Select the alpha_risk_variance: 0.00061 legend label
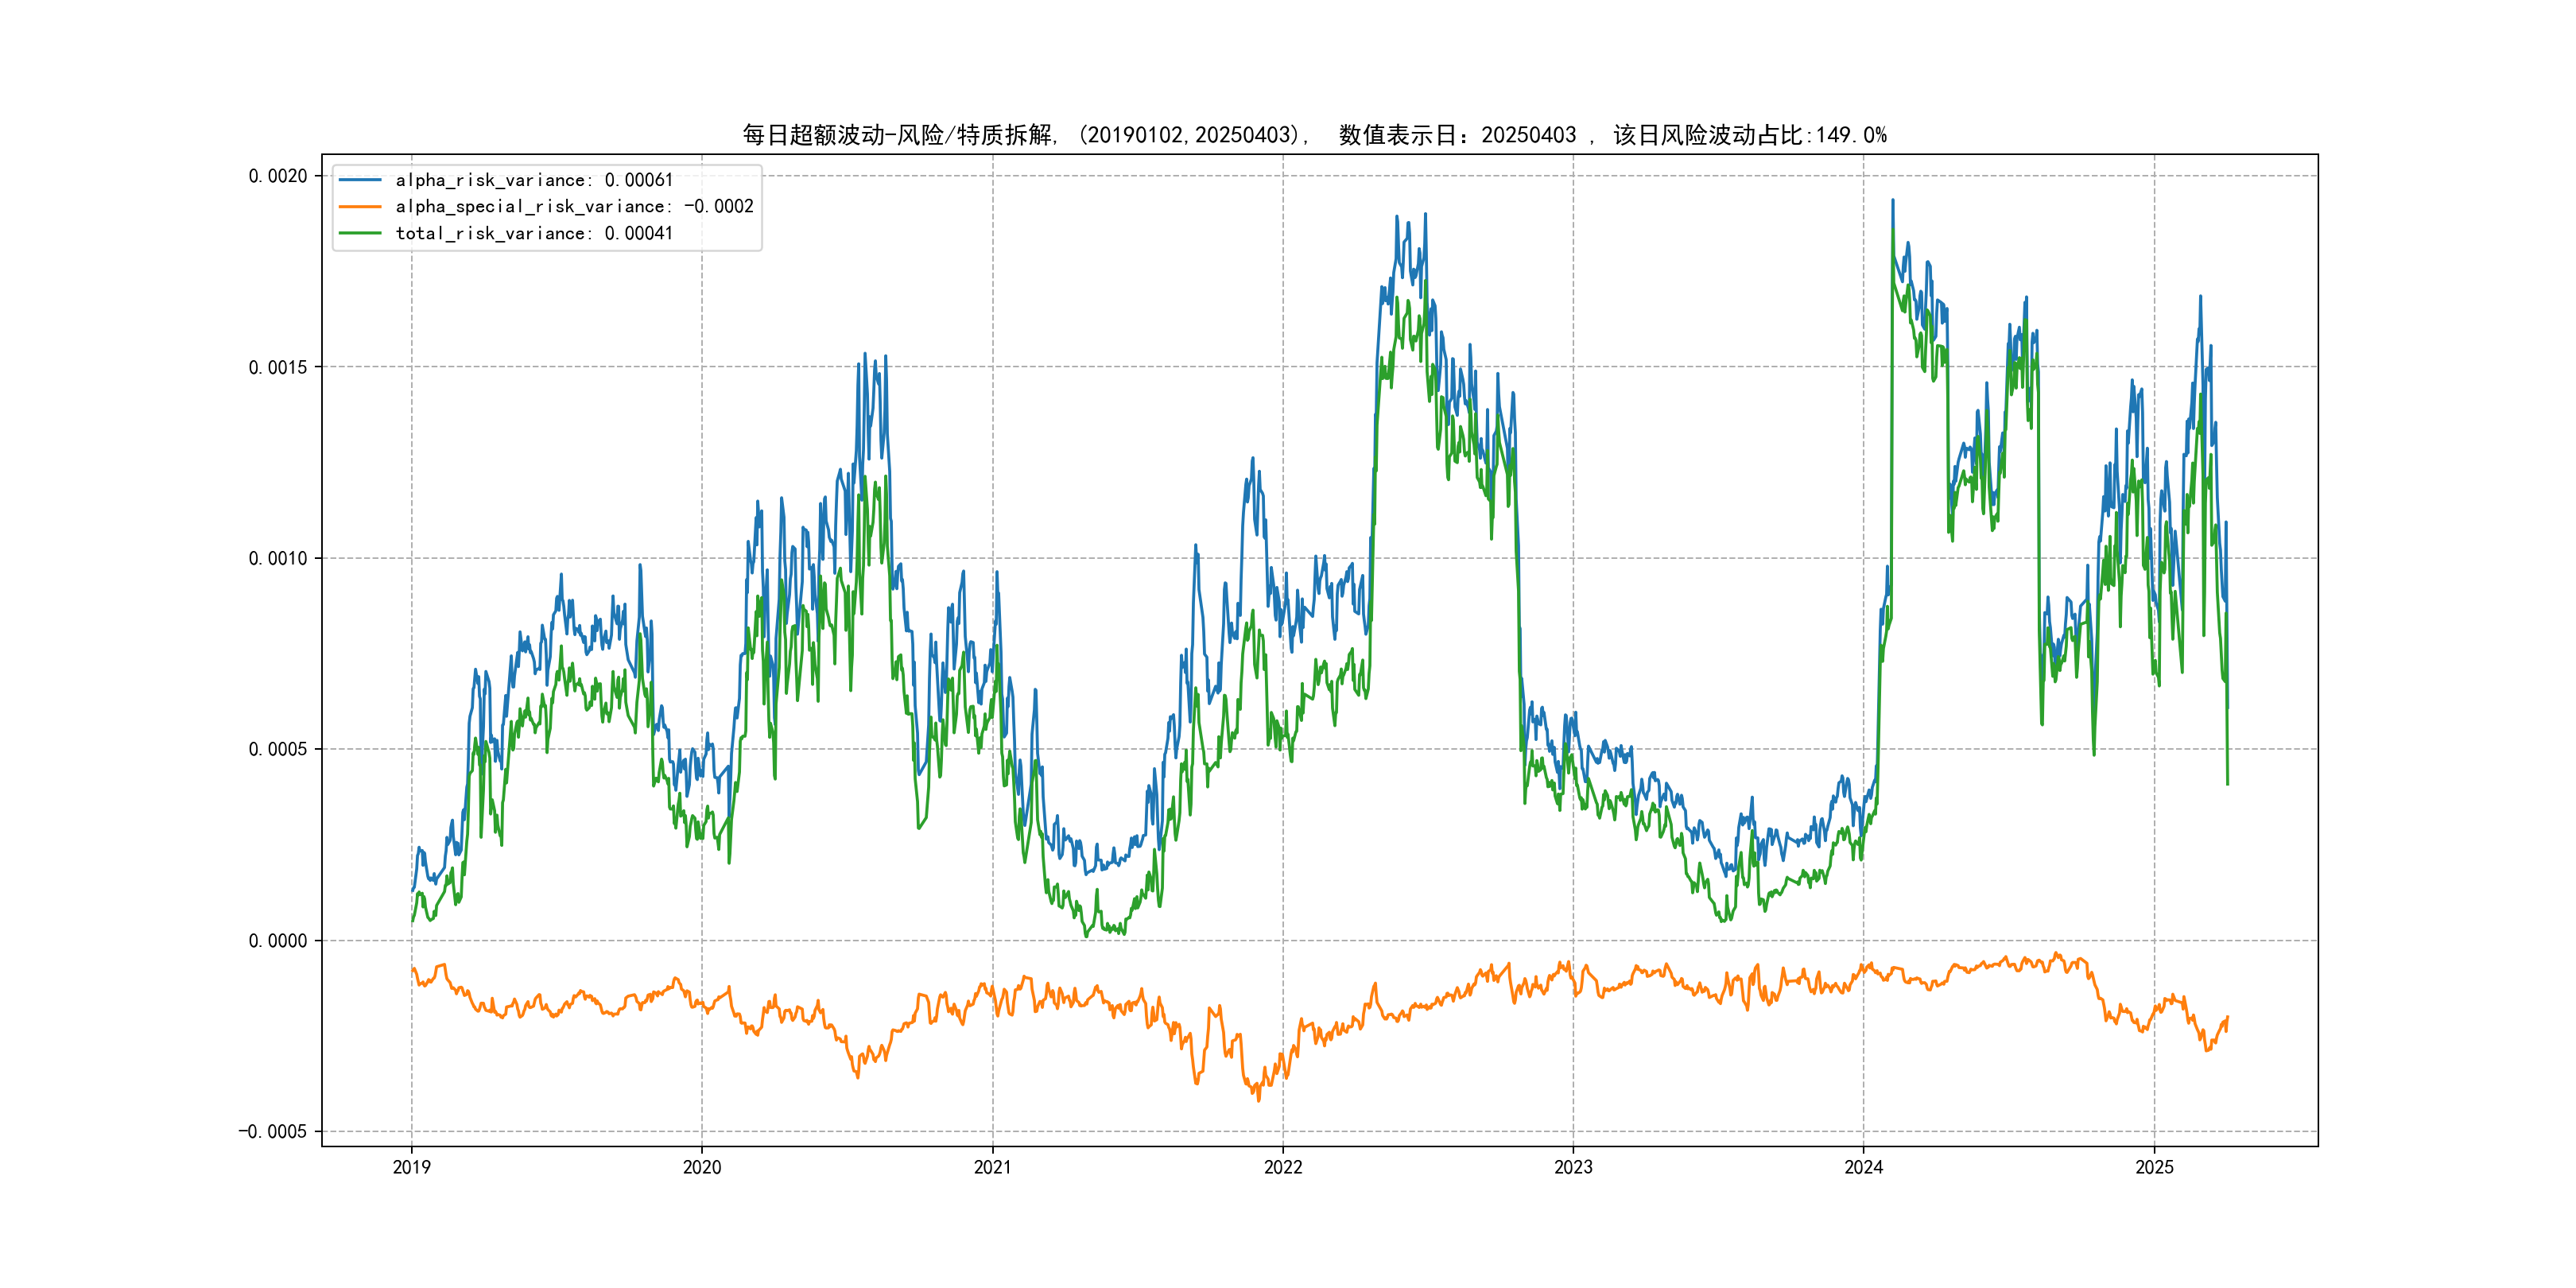This screenshot has width=2576, height=1288. (x=534, y=180)
